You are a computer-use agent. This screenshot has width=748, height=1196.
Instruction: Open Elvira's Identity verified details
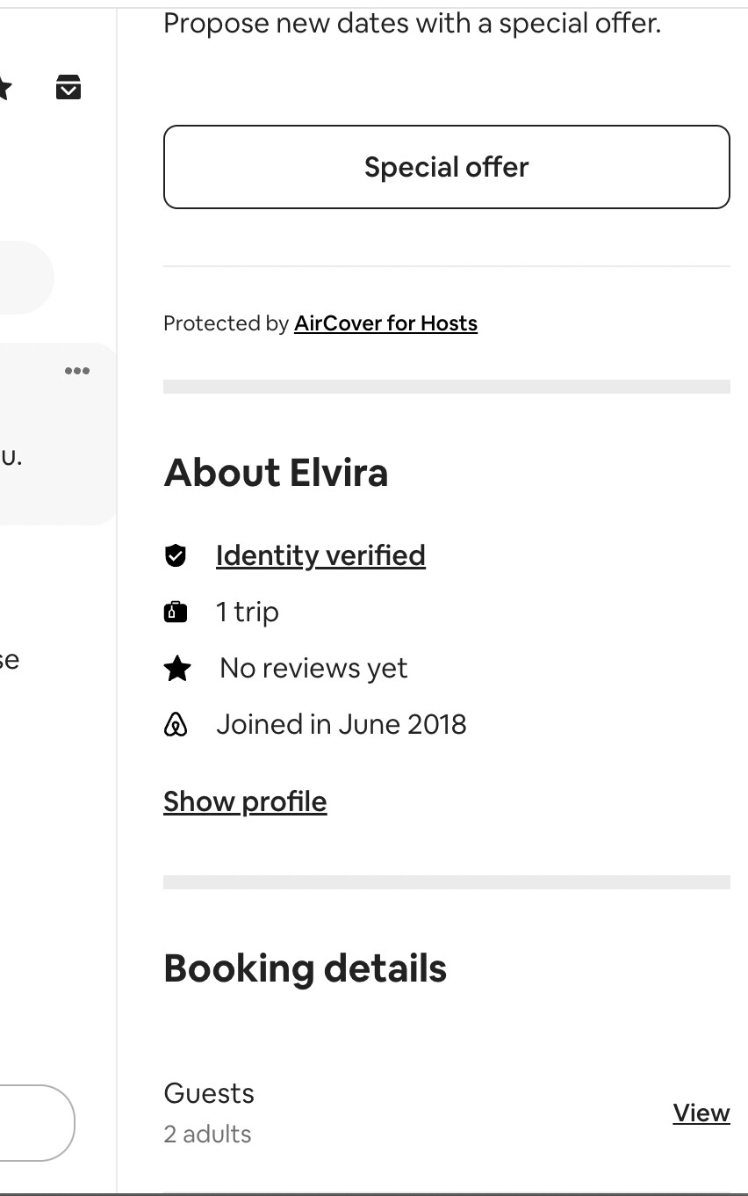click(x=320, y=555)
